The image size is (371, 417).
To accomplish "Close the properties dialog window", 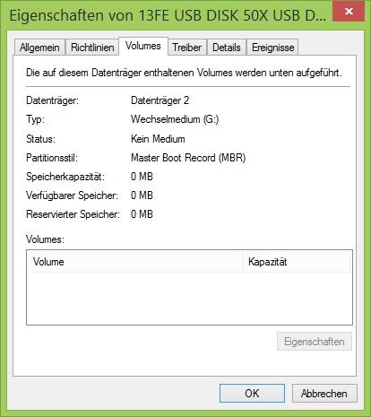I will 349,12.
